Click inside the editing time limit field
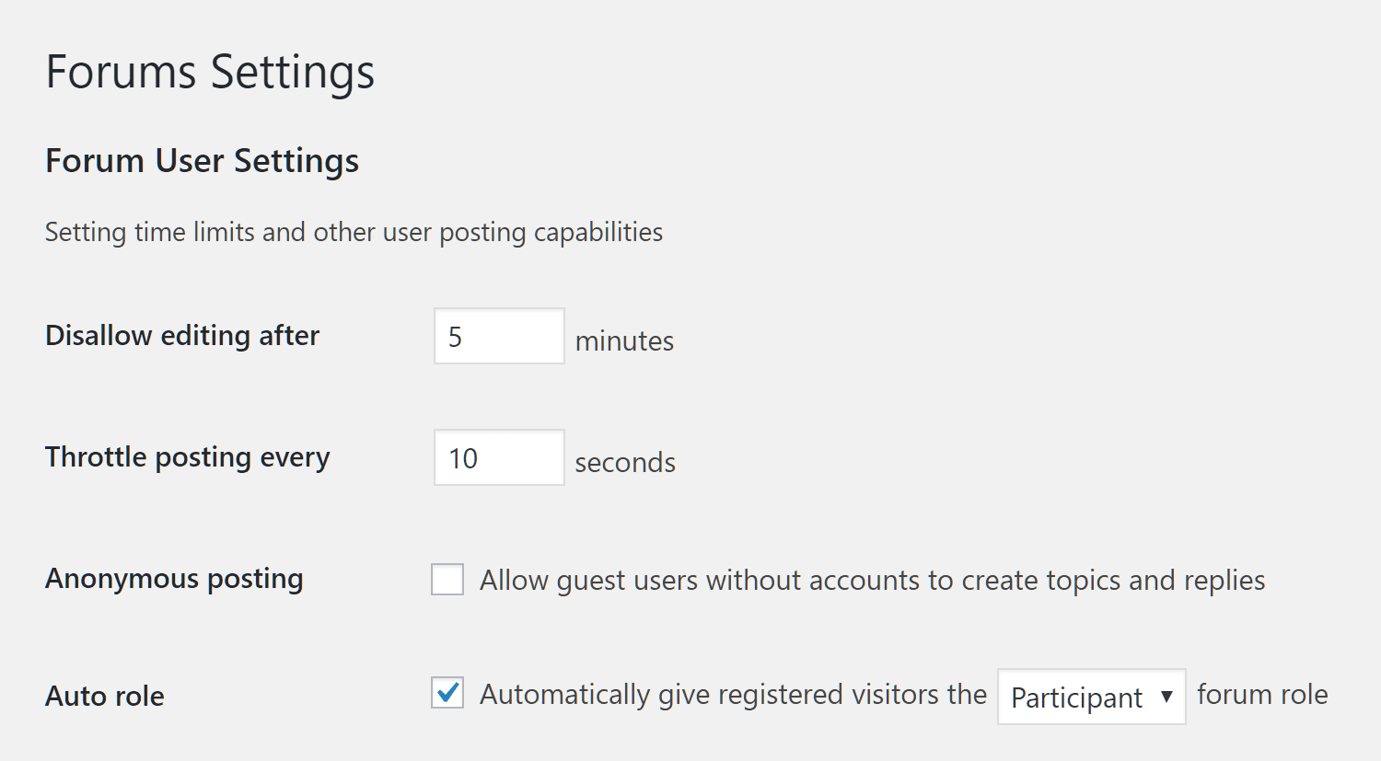This screenshot has height=761, width=1381. click(499, 336)
